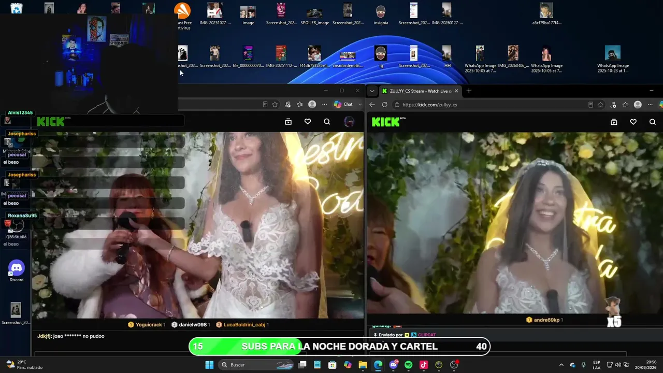Open Spotify from the taskbar
The image size is (663, 373).
click(x=408, y=365)
